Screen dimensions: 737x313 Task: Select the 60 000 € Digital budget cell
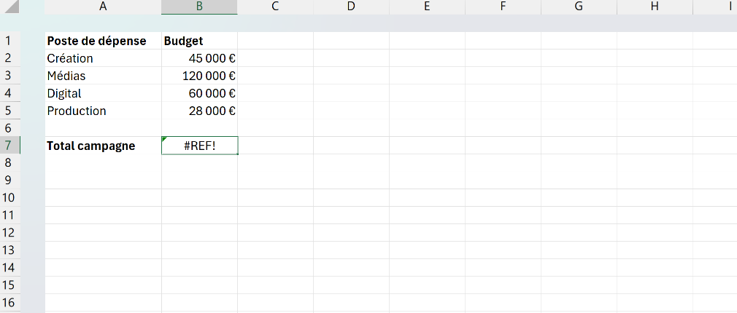(x=199, y=93)
